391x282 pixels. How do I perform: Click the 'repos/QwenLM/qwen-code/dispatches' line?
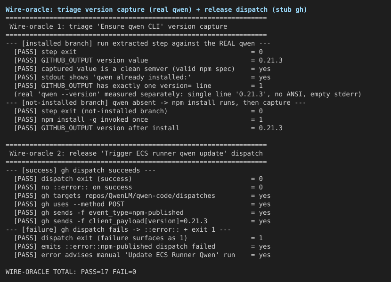tap(142, 196)
